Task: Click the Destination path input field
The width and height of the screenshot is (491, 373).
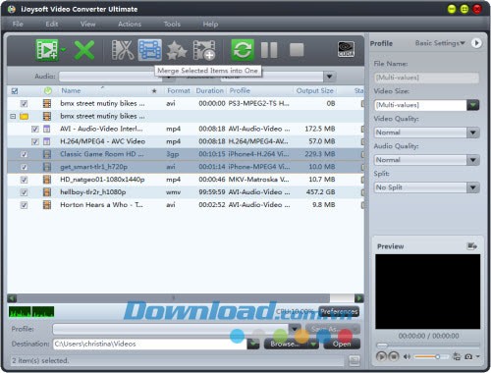Action: [150, 345]
